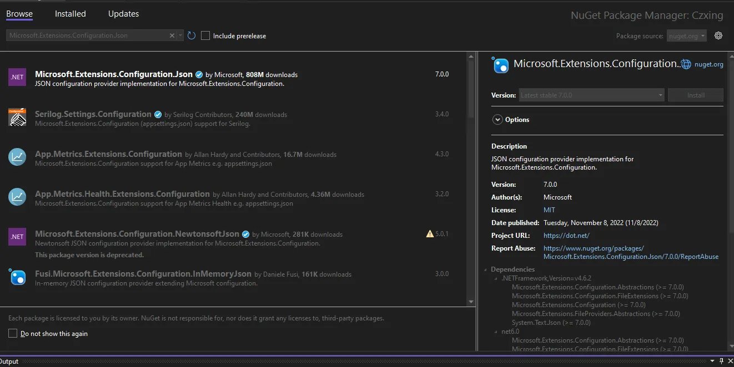Collapse the Dependencies tree node
The height and width of the screenshot is (367, 734).
click(x=486, y=269)
